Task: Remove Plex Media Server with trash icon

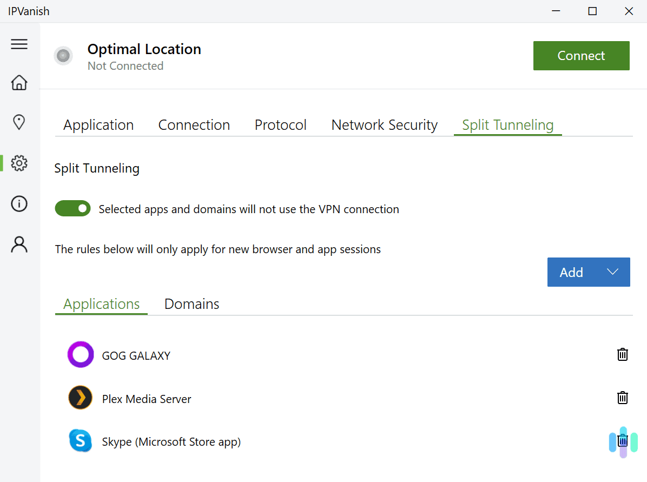Action: 623,398
